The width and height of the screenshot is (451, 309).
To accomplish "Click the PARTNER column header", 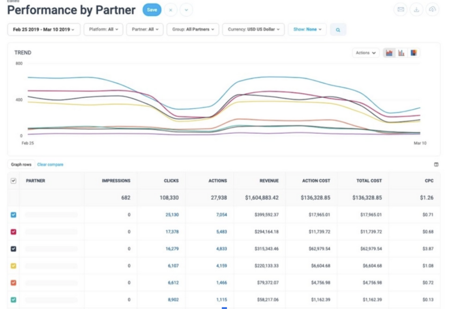I will pos(35,181).
